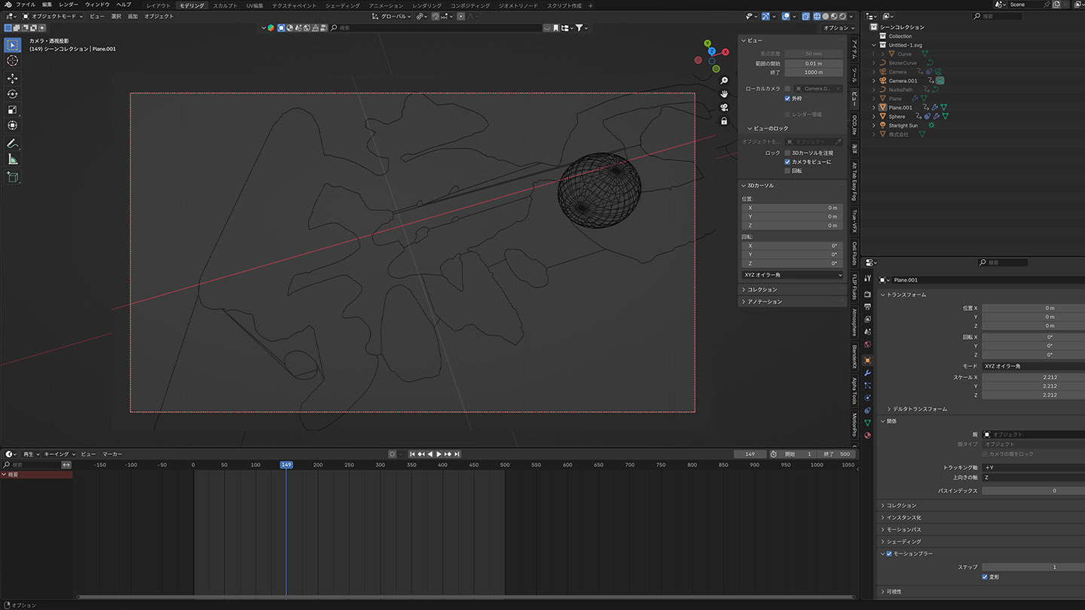Screen dimensions: 1085x610
Task: Pick the Add Cube tool
Action: point(12,177)
